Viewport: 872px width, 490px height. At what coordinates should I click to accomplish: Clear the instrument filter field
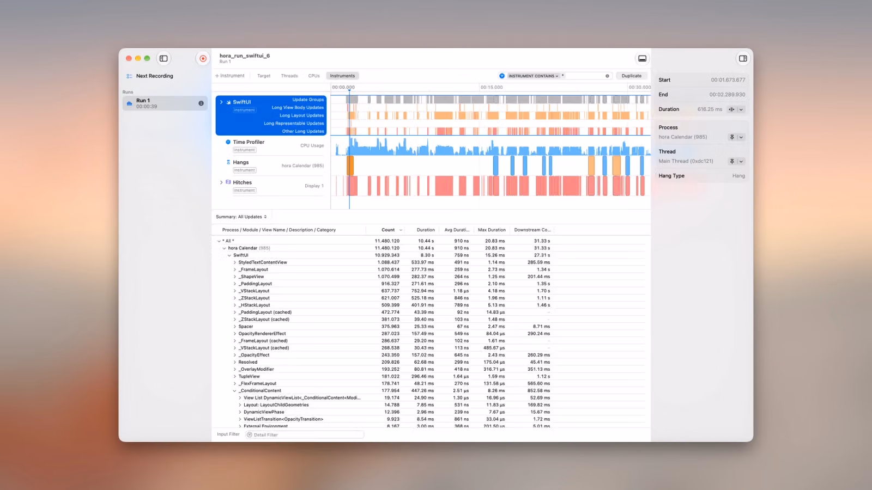tap(607, 76)
